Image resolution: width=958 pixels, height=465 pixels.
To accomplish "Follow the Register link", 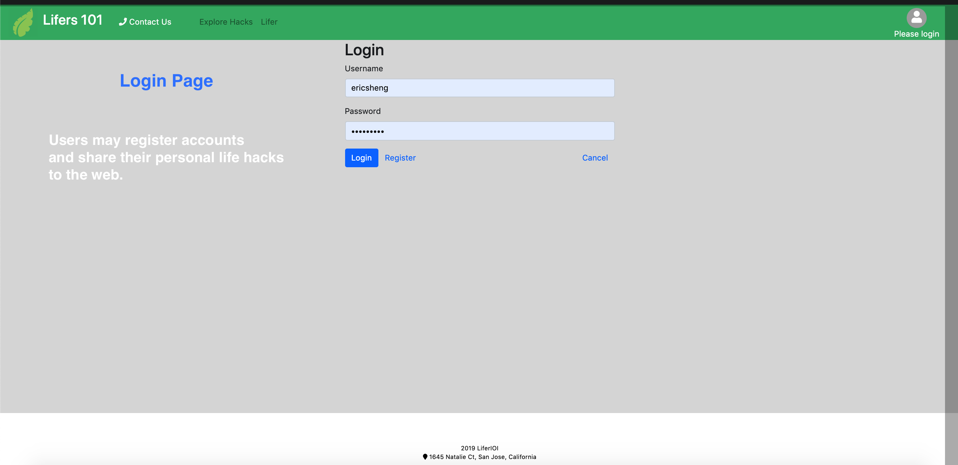I will click(x=400, y=158).
